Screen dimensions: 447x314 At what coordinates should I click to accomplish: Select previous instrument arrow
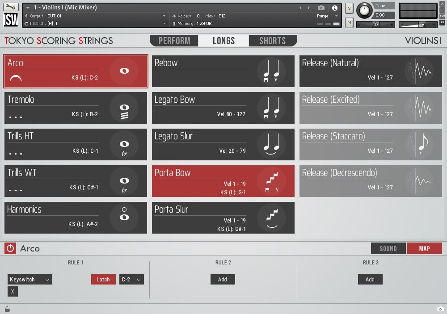(x=300, y=8)
